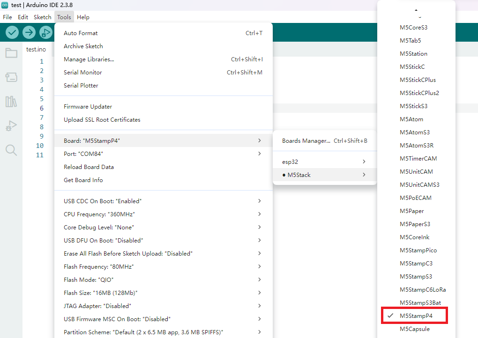Click the Upload arrow toolbar icon
Viewport: 478px width, 338px height.
coord(29,32)
